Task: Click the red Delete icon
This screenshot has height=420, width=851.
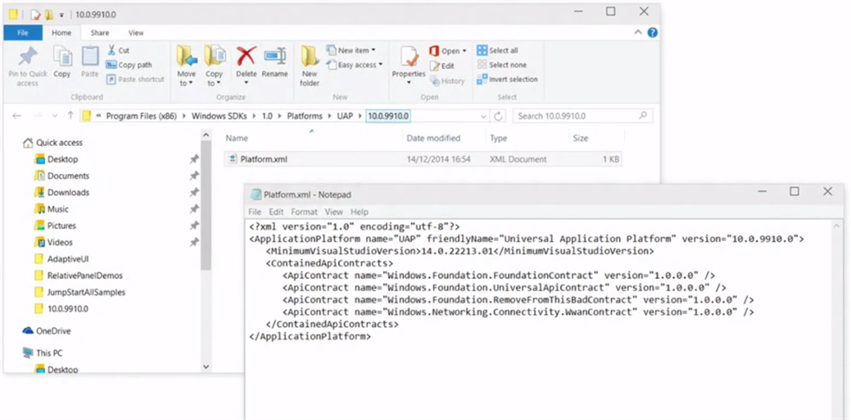Action: click(x=246, y=56)
